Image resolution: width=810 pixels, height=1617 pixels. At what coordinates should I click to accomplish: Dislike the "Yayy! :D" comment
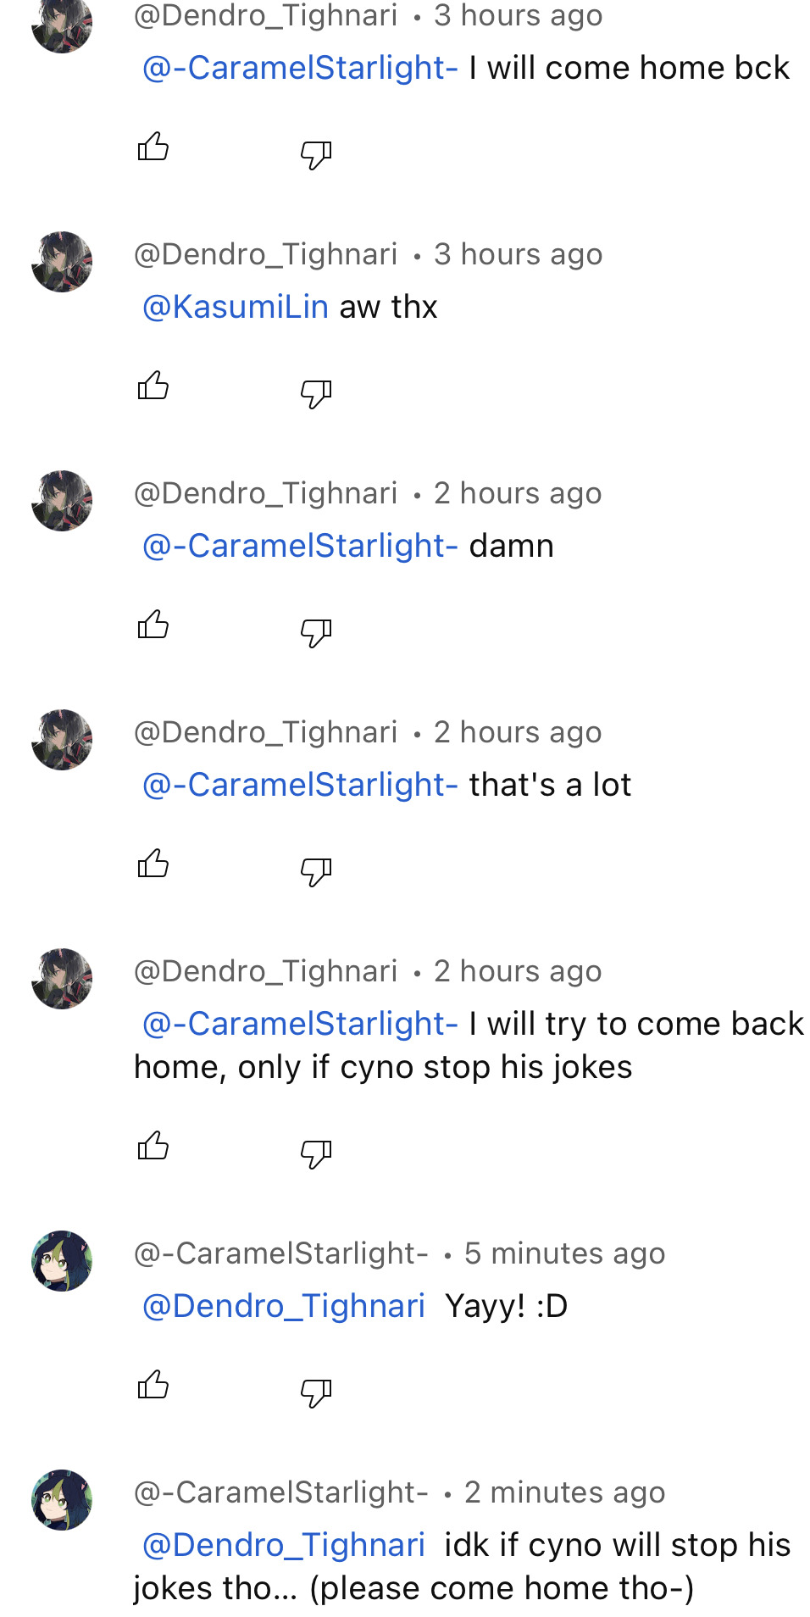coord(316,1392)
